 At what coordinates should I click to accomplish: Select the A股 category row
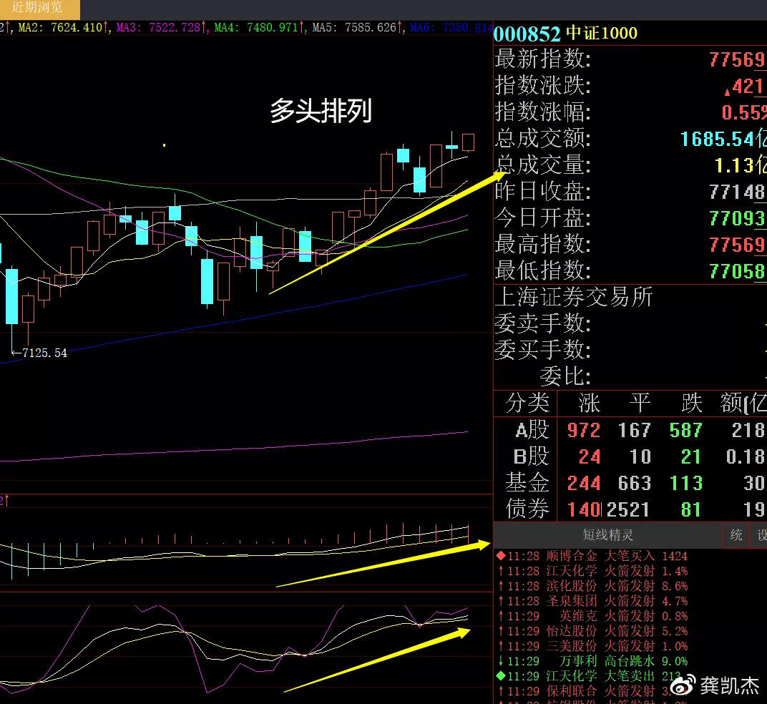coord(630,430)
